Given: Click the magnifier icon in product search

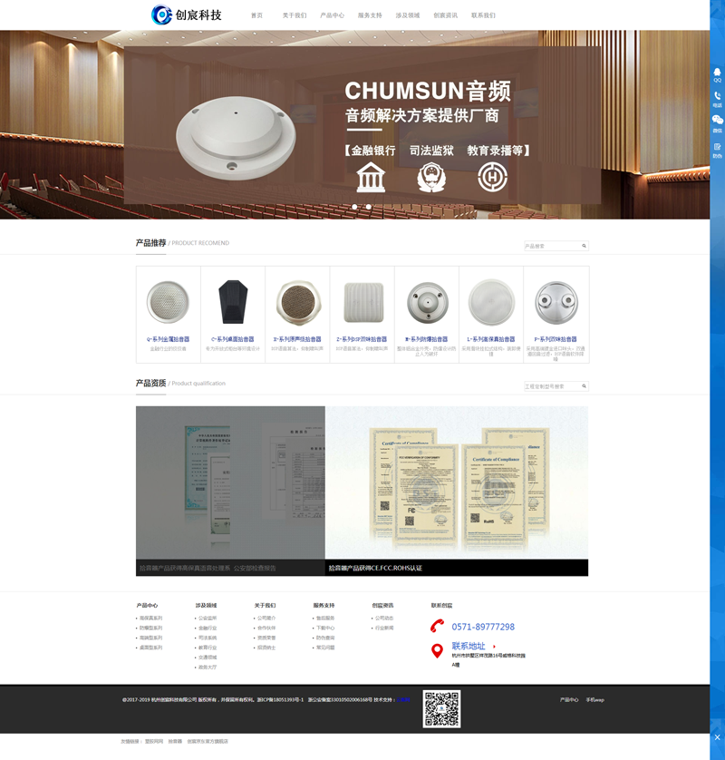Looking at the screenshot, I should pyautogui.click(x=584, y=246).
